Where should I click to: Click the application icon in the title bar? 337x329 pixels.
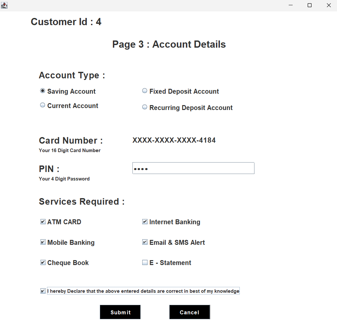coord(4,5)
